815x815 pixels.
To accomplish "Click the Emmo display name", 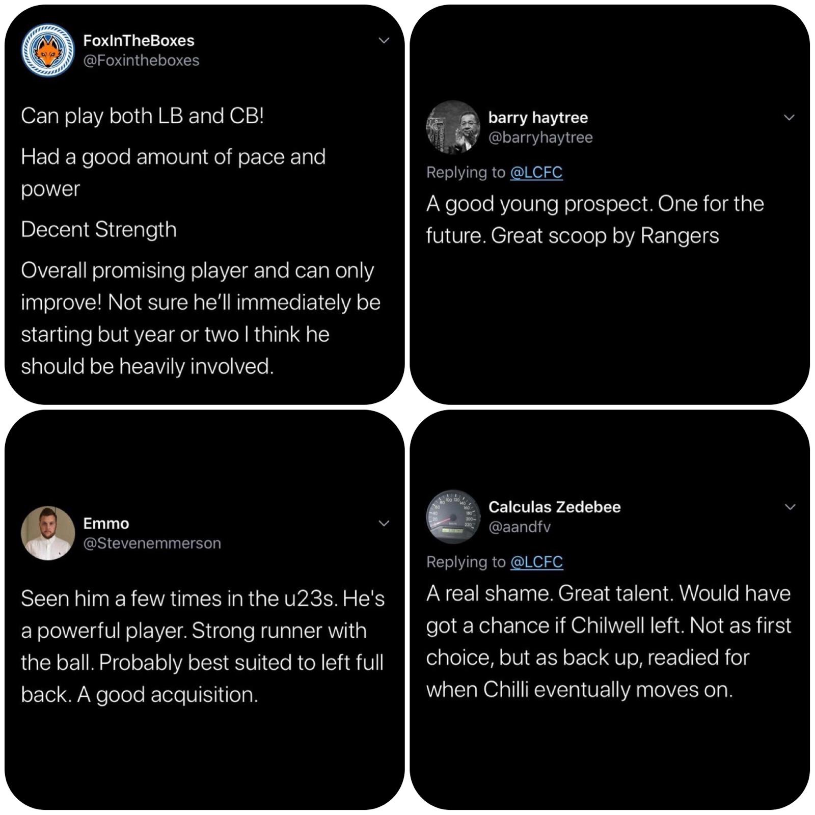I will click(x=106, y=523).
